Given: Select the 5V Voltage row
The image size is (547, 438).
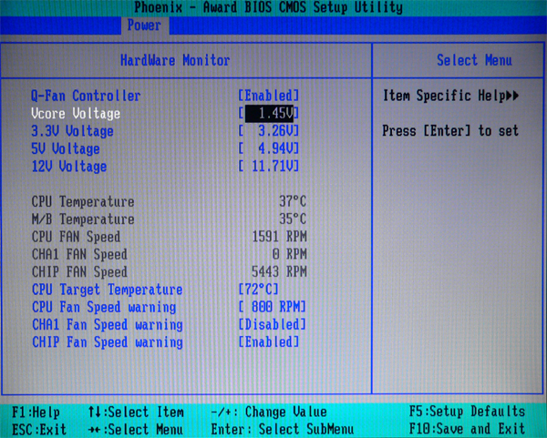Looking at the screenshot, I should (66, 148).
